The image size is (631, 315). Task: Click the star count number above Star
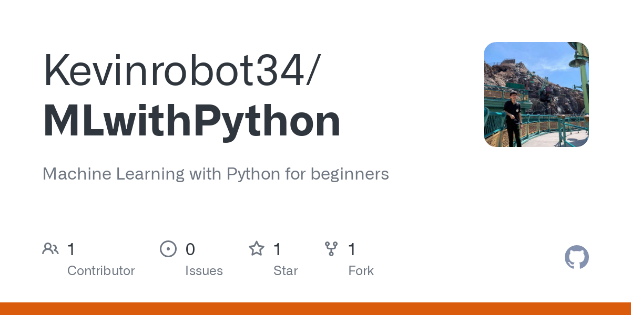click(277, 249)
